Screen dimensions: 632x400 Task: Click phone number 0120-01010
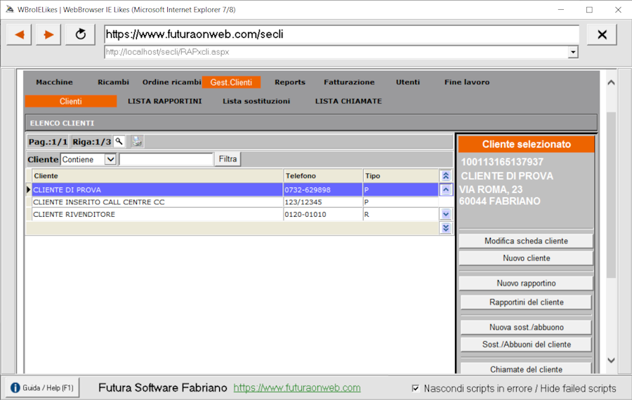(x=305, y=214)
